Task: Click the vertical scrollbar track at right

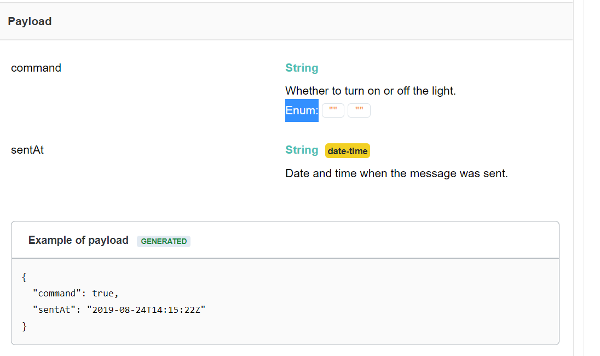Action: pos(579,178)
